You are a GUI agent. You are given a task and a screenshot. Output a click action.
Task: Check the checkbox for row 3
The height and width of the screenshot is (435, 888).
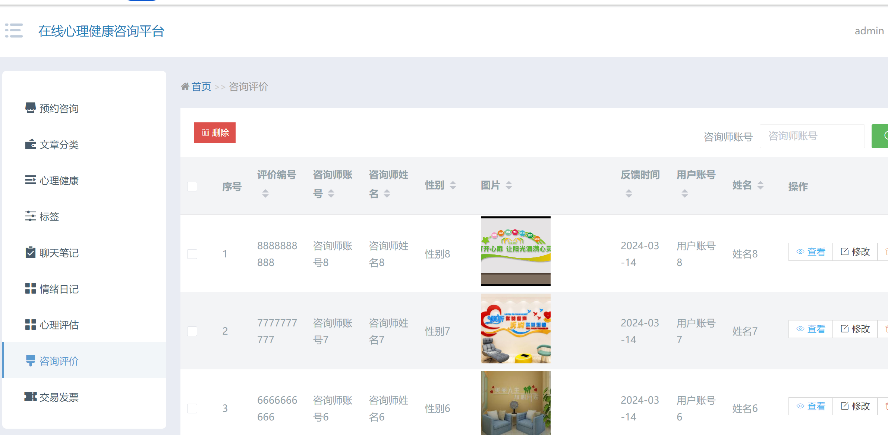tap(192, 408)
